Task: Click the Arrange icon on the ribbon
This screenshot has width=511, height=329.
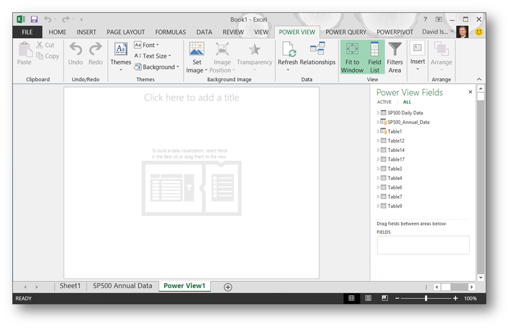Action: tap(442, 49)
